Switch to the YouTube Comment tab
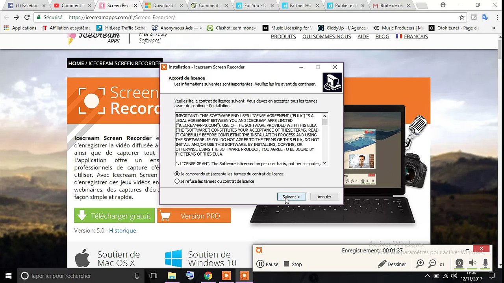 tap(72, 6)
